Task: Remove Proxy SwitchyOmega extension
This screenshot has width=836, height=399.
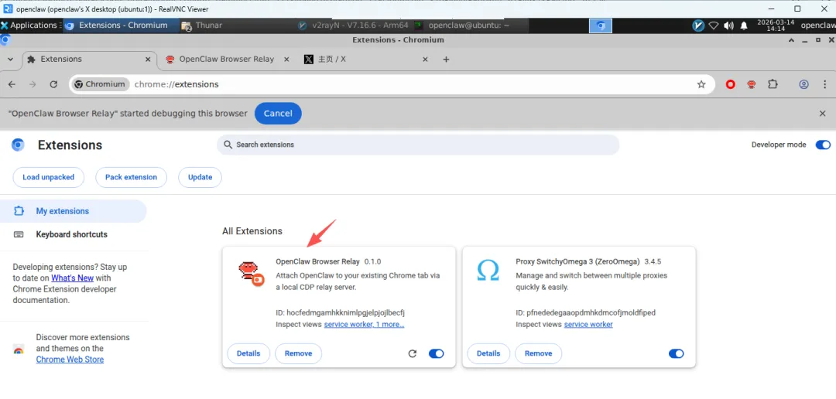Action: 538,353
